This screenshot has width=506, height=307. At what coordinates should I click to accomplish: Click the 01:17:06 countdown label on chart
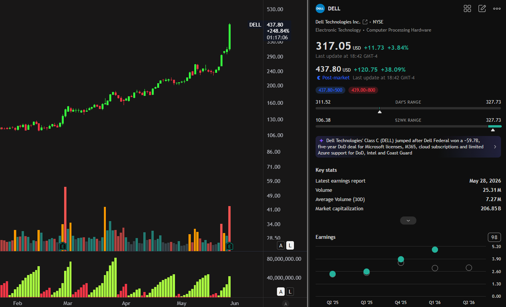point(277,37)
